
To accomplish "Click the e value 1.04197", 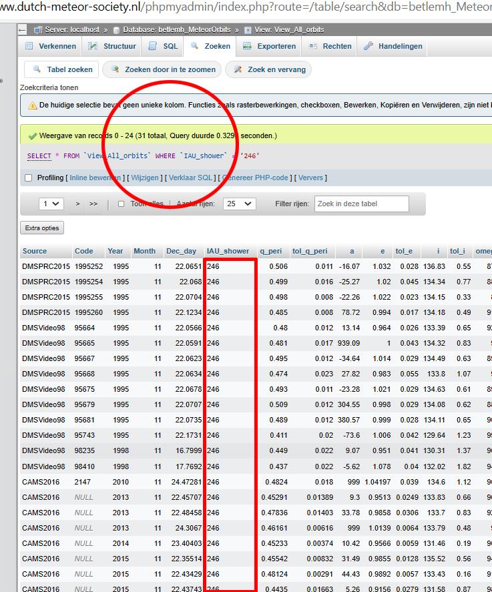I will tap(378, 482).
